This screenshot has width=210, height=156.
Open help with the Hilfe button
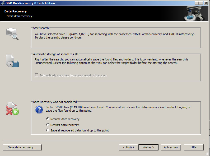click(194, 147)
